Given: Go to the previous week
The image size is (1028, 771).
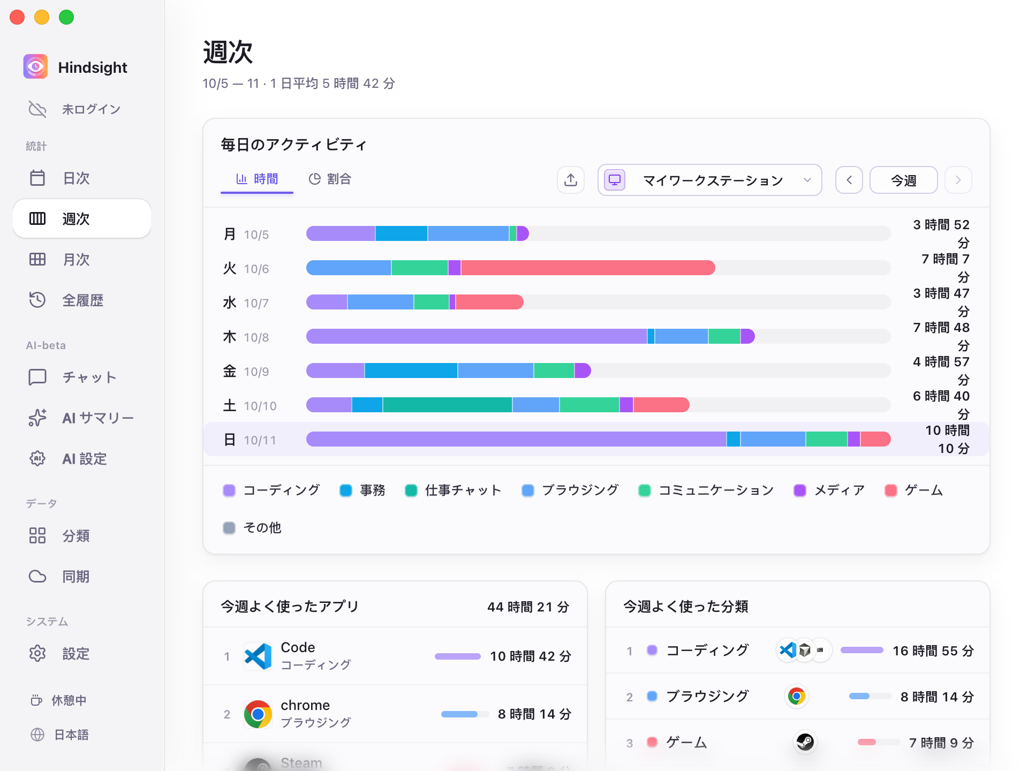Looking at the screenshot, I should pos(849,180).
